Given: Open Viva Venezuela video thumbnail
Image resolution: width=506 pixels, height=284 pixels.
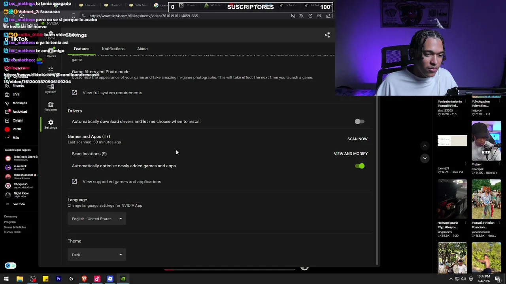Looking at the screenshot, I should 452,258.
